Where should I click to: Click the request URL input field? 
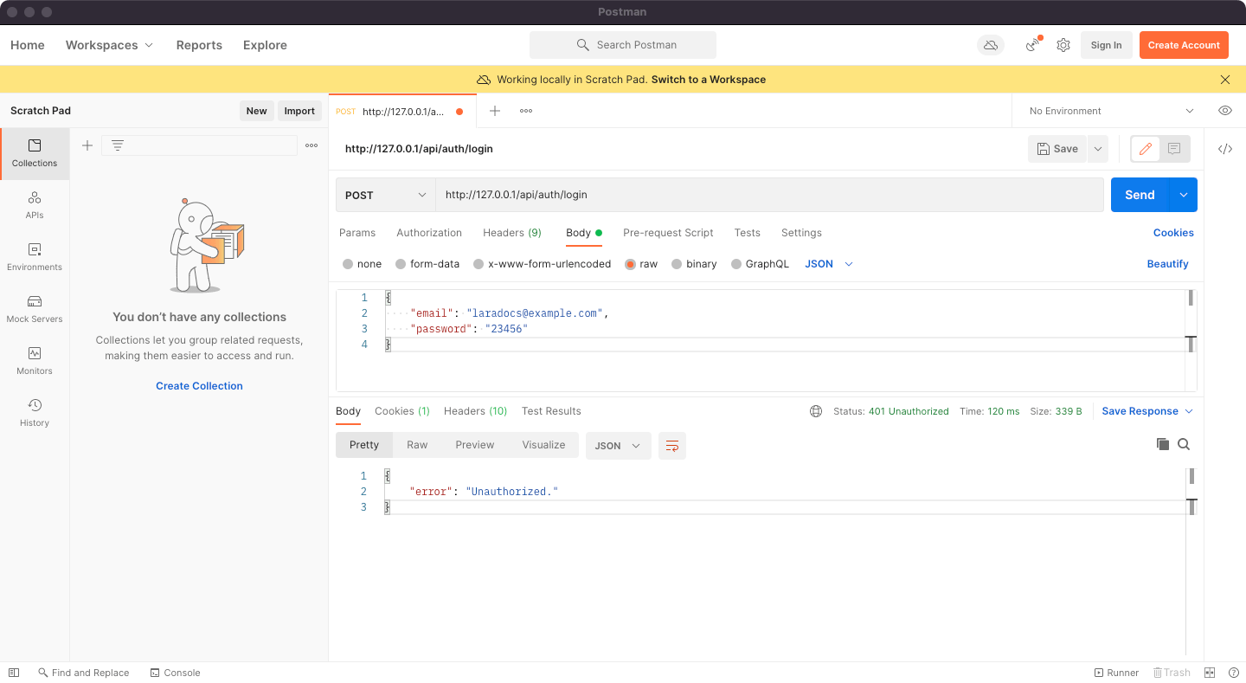click(769, 195)
